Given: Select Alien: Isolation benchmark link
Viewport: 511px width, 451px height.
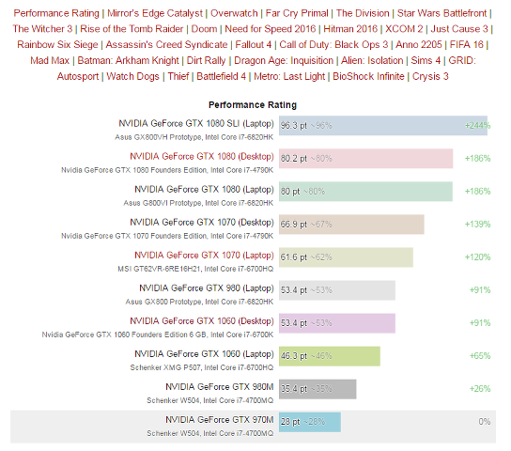Looking at the screenshot, I should (x=372, y=61).
